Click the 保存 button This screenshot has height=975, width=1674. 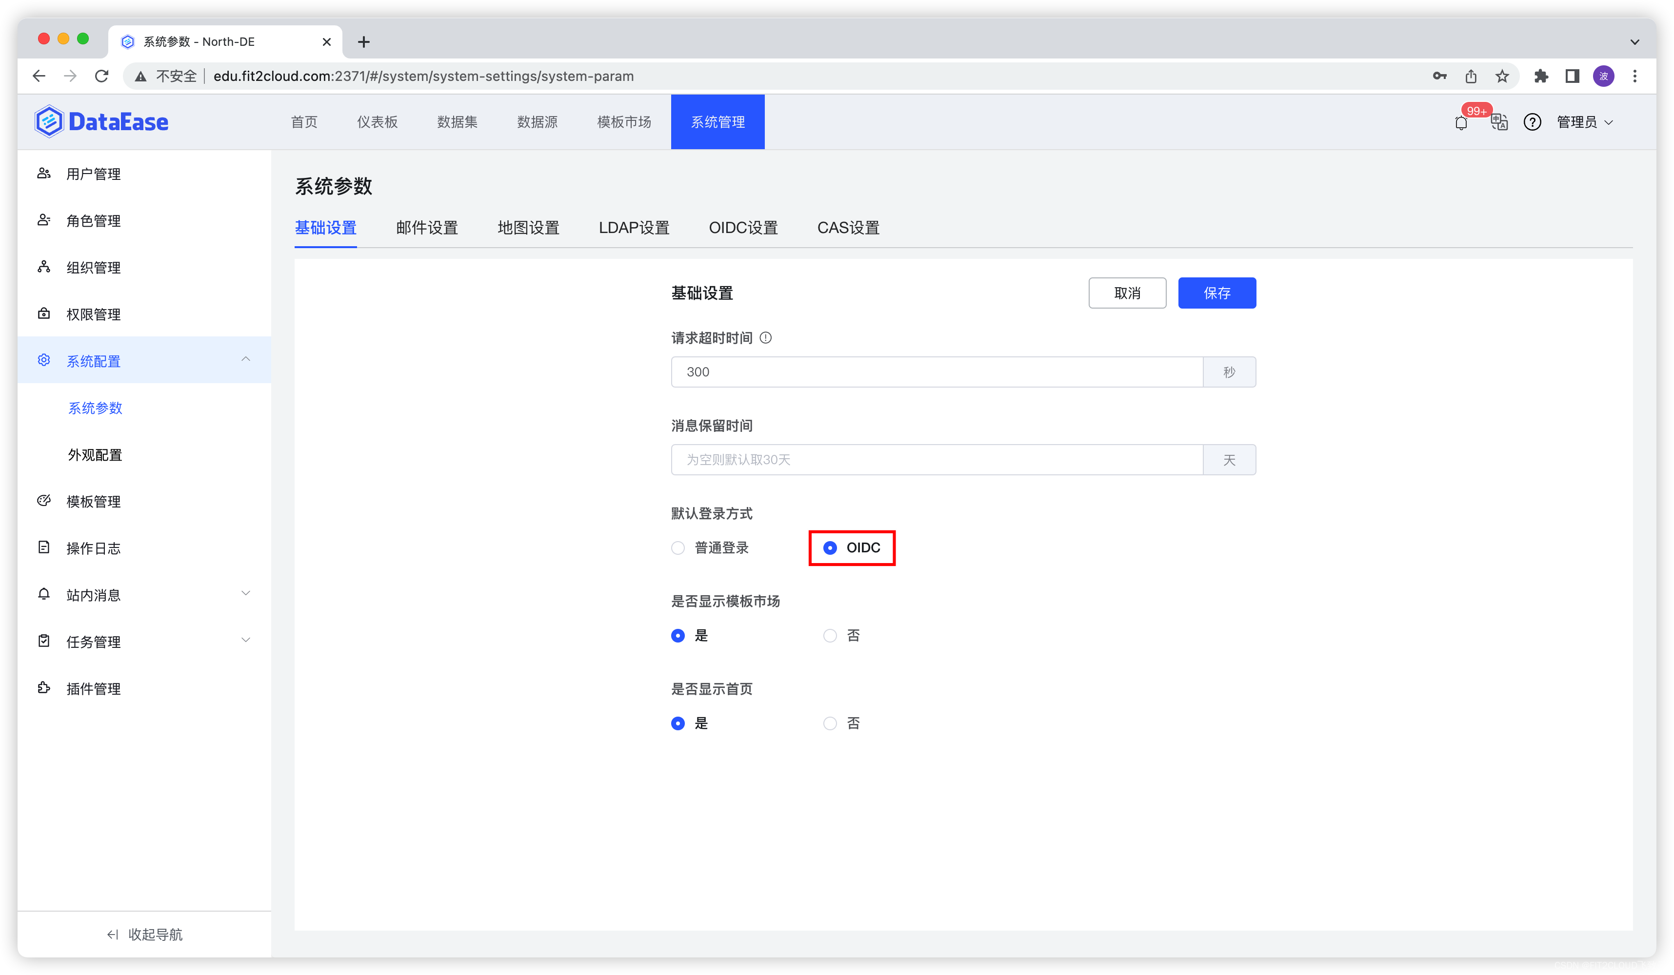1216,292
